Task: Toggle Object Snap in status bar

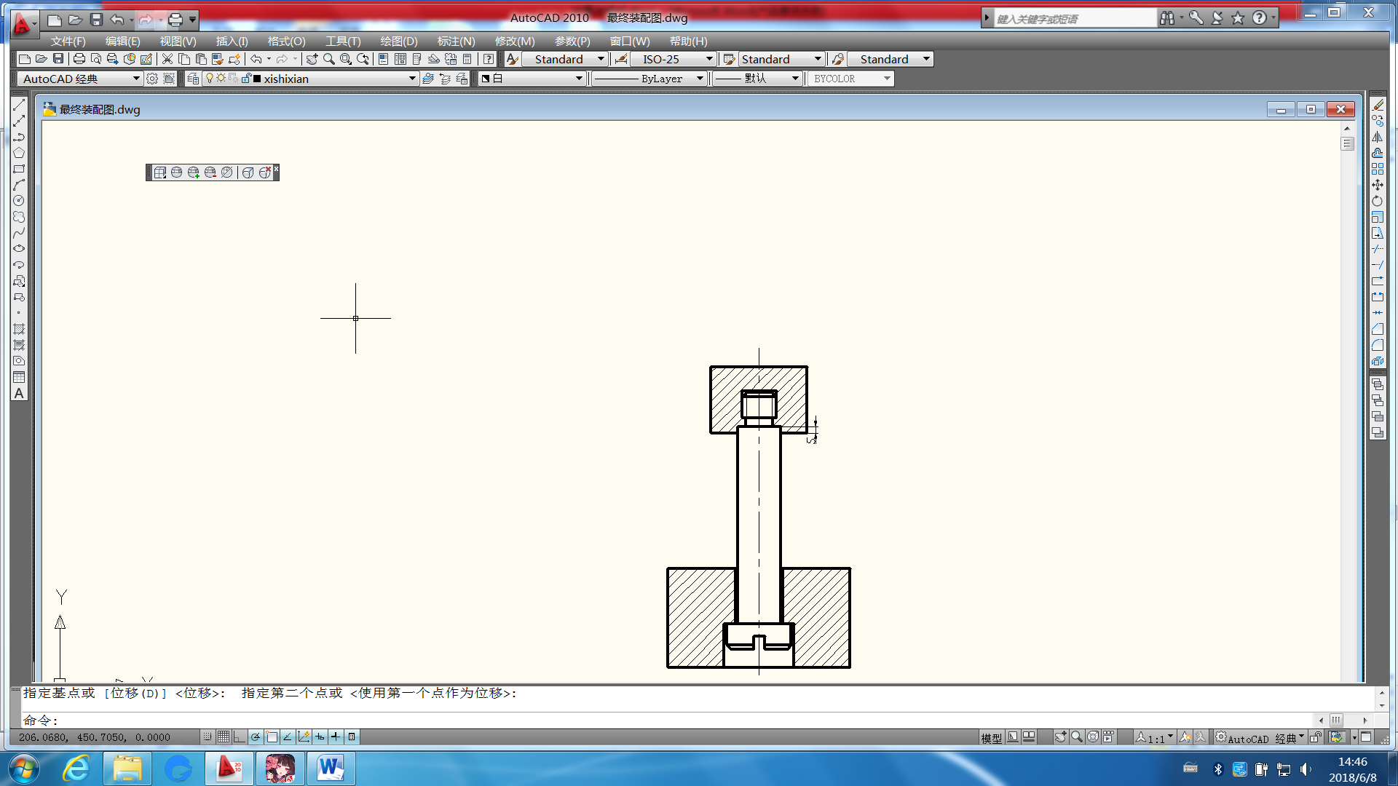Action: (x=272, y=737)
